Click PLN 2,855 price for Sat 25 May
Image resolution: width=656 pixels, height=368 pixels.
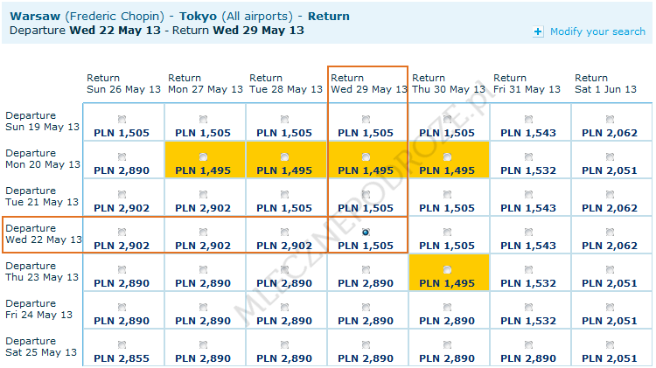(122, 359)
